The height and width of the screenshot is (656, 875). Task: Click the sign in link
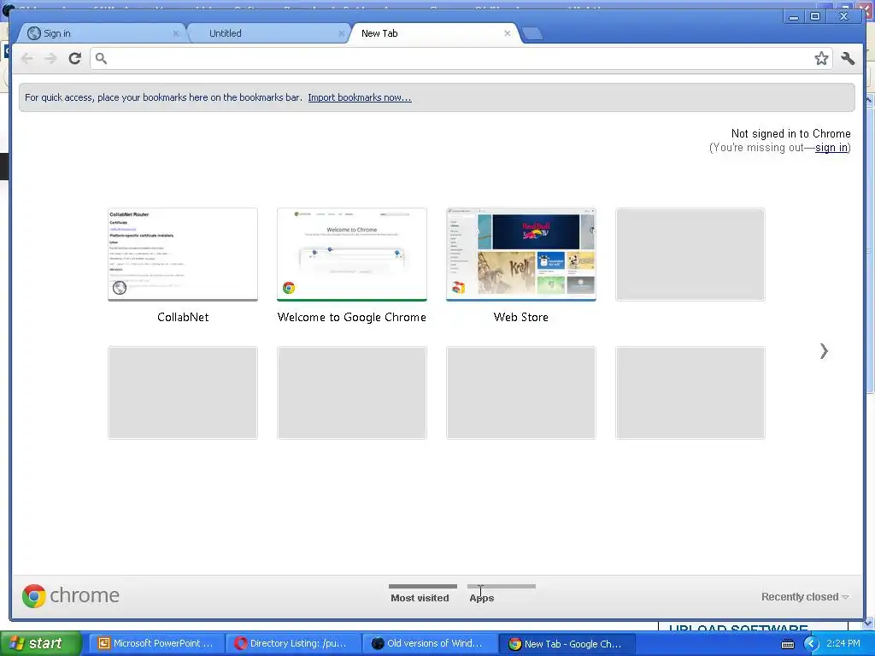tap(831, 148)
